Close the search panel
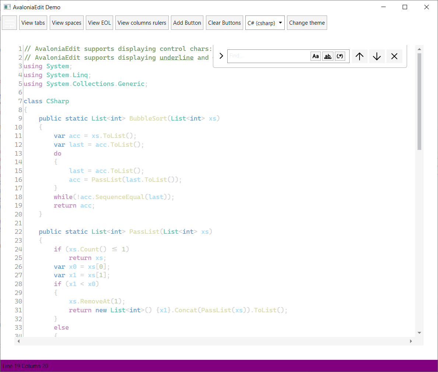 [x=394, y=56]
